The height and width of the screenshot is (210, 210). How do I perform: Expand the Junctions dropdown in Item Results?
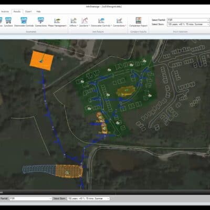click(x=85, y=22)
